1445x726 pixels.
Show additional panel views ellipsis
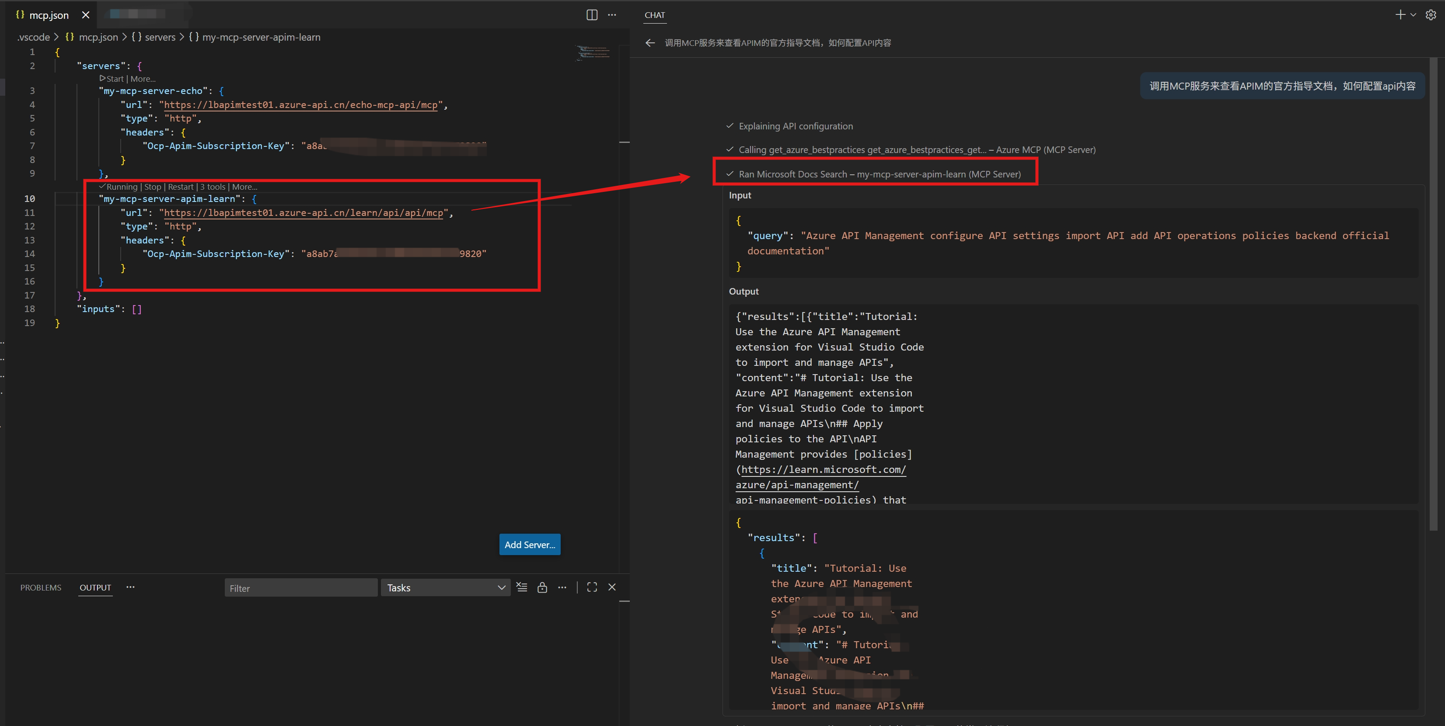tap(131, 587)
